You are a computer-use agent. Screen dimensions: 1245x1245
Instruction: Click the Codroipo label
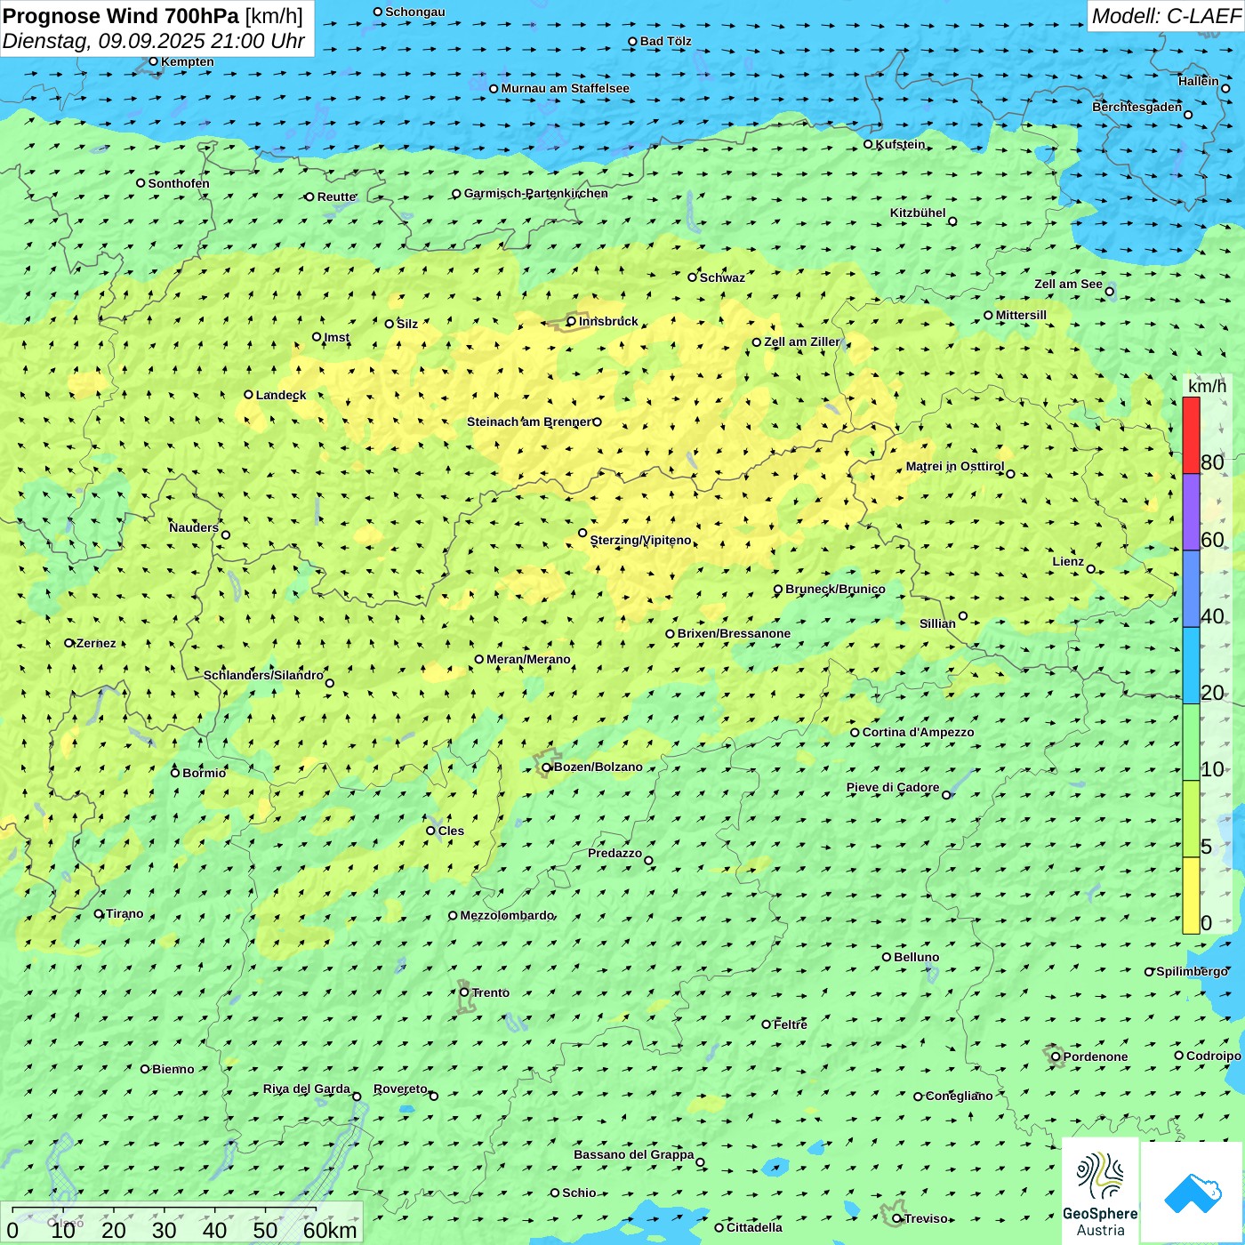point(1214,1056)
